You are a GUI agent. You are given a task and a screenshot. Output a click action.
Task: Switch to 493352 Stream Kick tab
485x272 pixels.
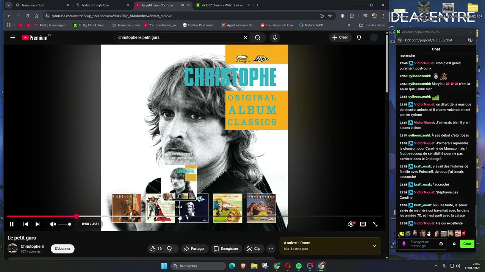(223, 5)
